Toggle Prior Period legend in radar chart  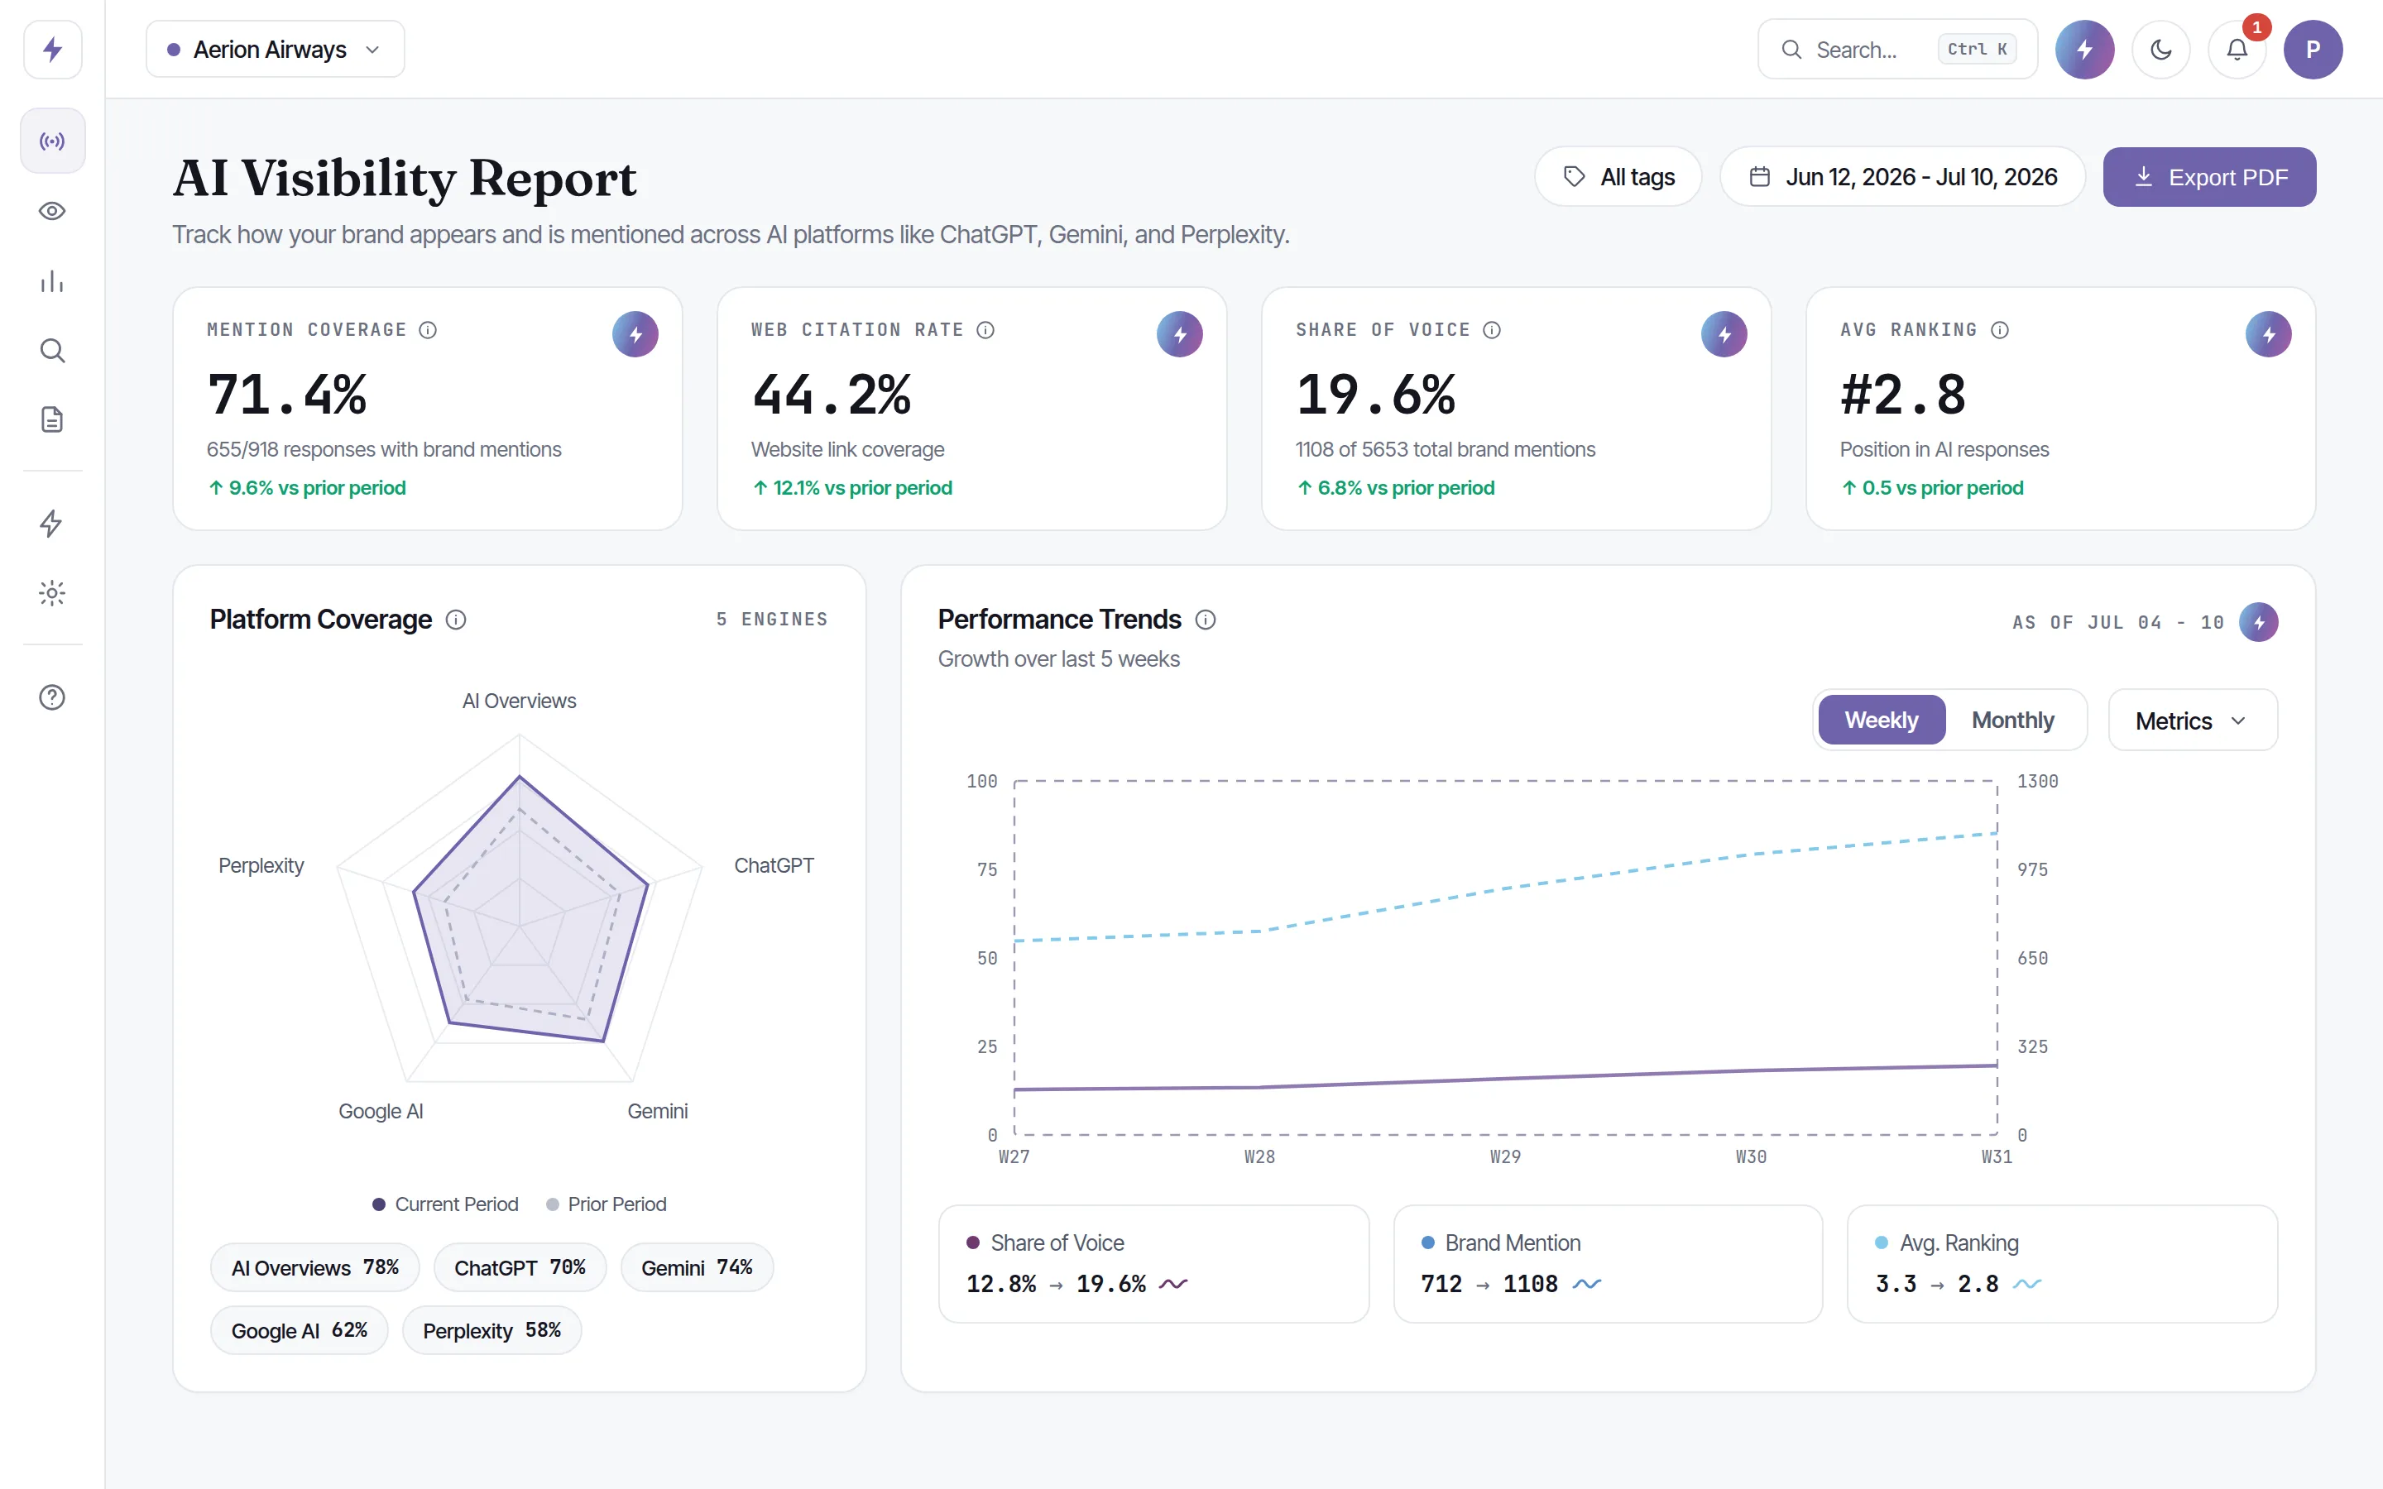606,1204
